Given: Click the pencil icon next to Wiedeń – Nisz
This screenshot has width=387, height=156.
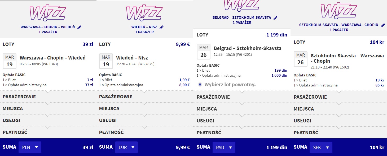Looking at the screenshot, I should point(162,27).
